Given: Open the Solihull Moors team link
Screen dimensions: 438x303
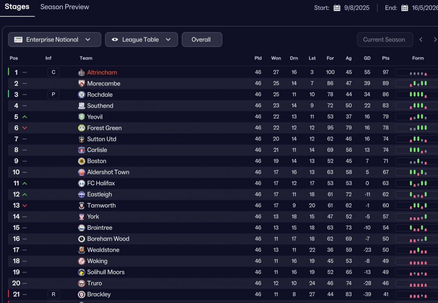Looking at the screenshot, I should (106, 272).
